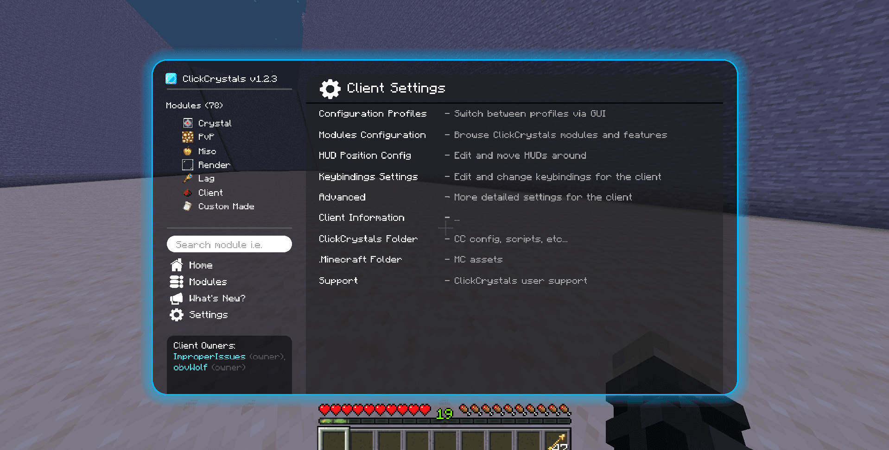Click the rightmost drumstick in the hunger bar
This screenshot has width=889, height=450.
pyautogui.click(x=565, y=409)
